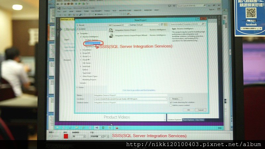The image size is (265, 149).
Task: Open the .NET Framework 4.5 dropdown
Action: [119, 25]
